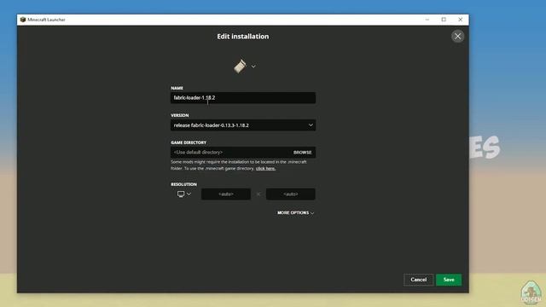The image size is (546, 307).
Task: Follow the "click here" link
Action: tap(265, 169)
